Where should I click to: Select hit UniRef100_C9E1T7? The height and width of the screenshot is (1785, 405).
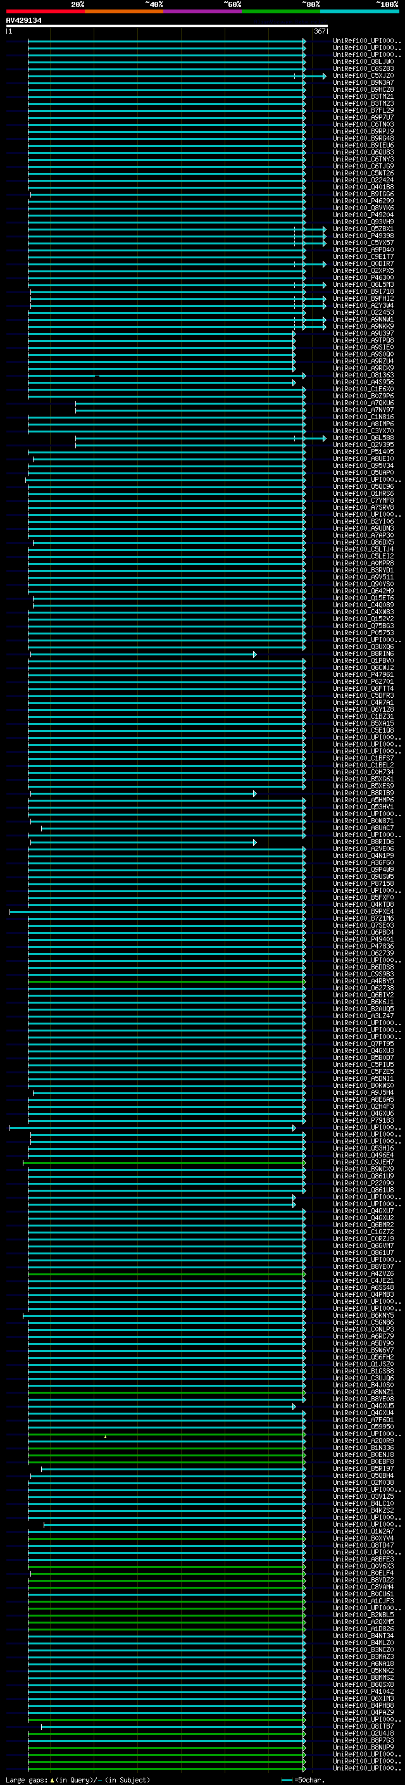(x=363, y=256)
